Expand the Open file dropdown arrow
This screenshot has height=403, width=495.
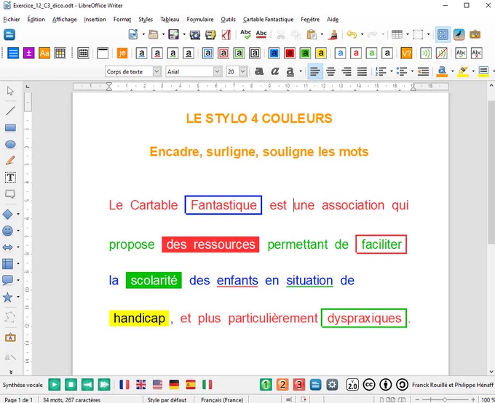click(x=163, y=34)
